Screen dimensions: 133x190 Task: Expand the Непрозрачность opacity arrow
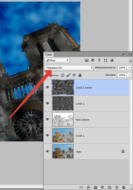[x=129, y=68]
